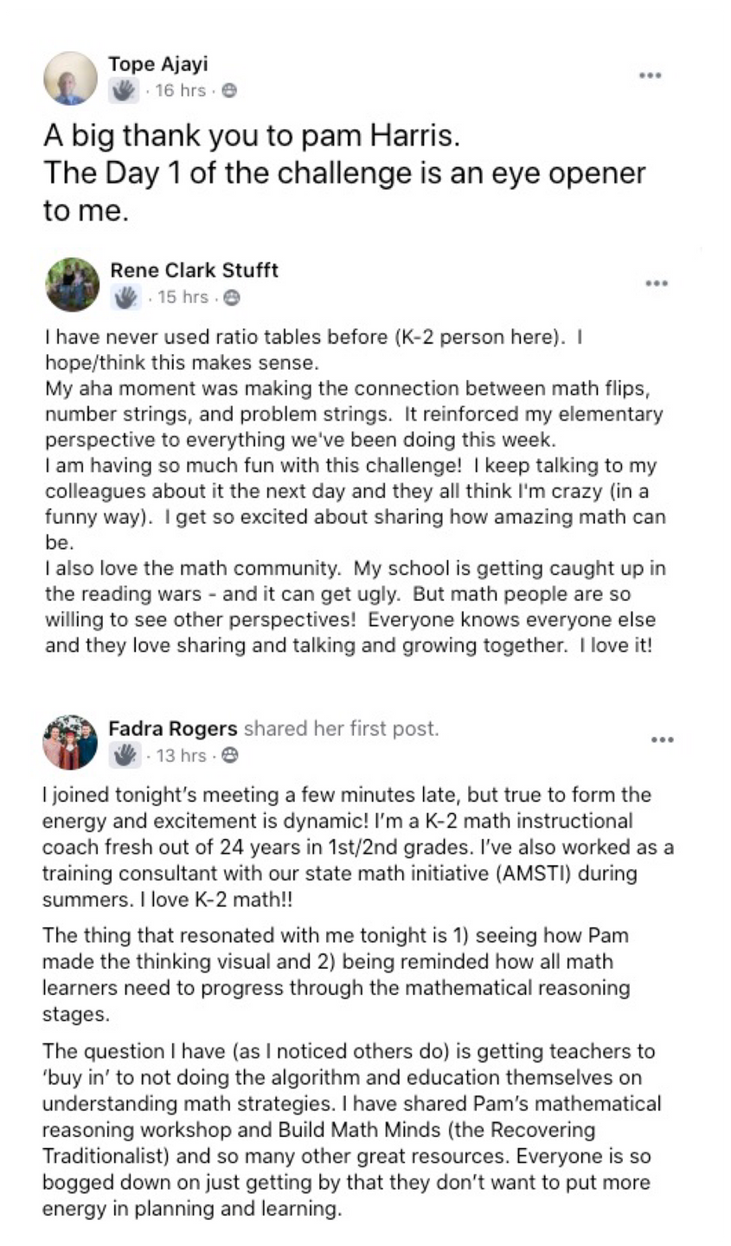
Task: Click audience icon on Tope Ajayi's post
Action: pyautogui.click(x=229, y=90)
